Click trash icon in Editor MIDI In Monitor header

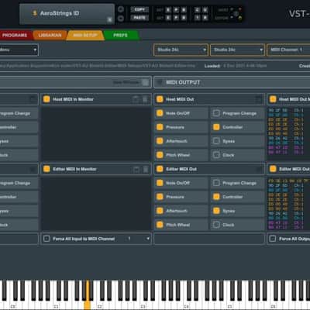click(x=146, y=169)
